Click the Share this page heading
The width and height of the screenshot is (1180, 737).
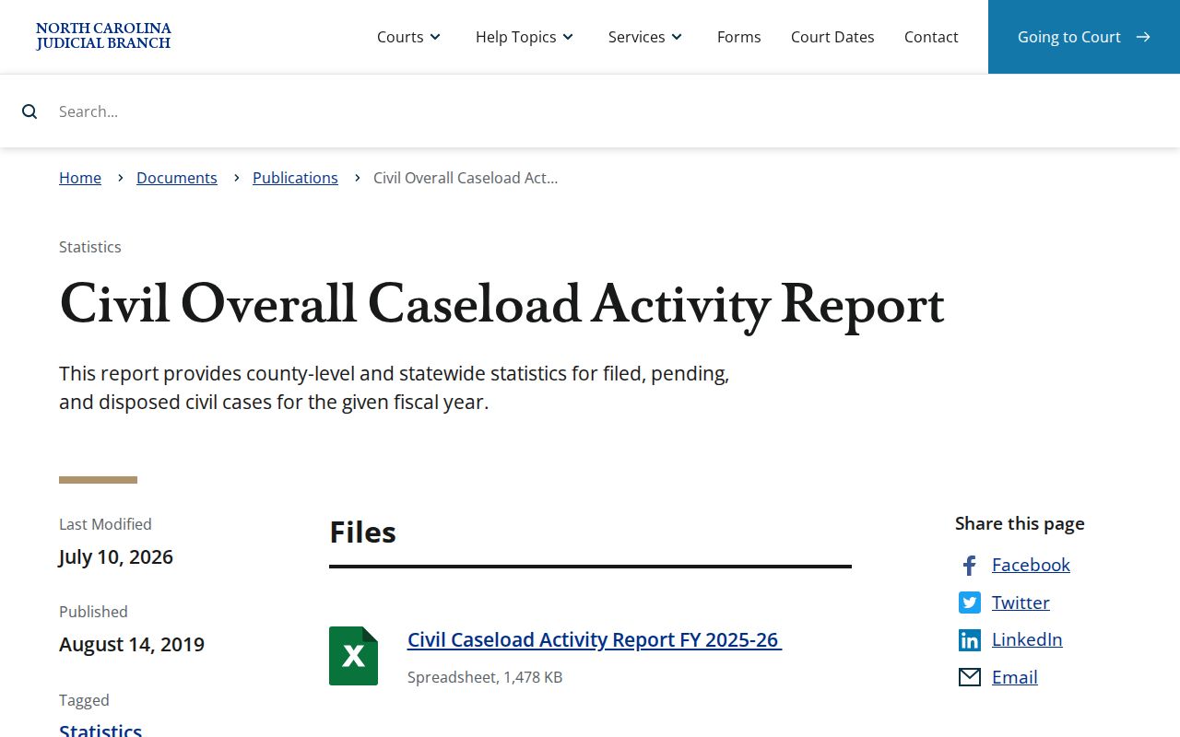[x=1020, y=523]
